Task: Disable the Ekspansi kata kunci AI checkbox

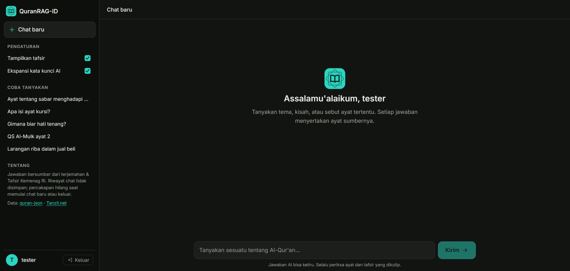Action: (88, 71)
